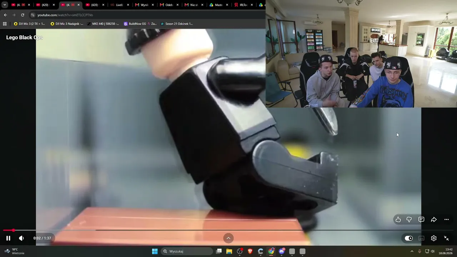Toggle the autoplay switch

pos(409,238)
